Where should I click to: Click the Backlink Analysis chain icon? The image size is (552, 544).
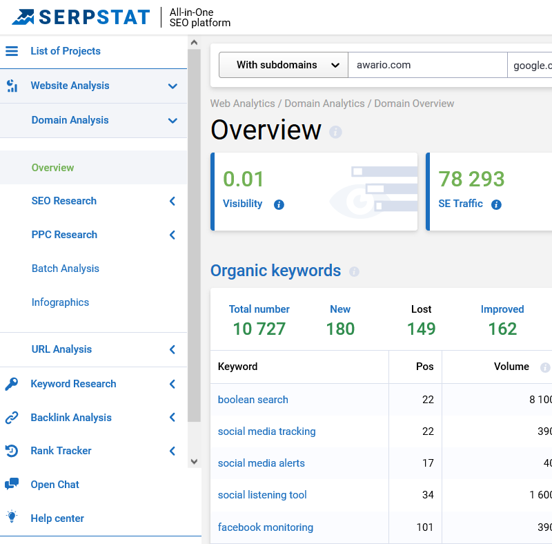pos(12,418)
